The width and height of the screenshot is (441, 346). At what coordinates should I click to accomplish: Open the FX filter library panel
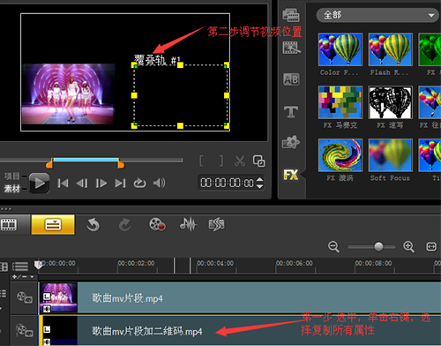(x=291, y=175)
